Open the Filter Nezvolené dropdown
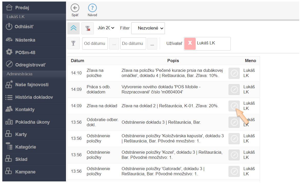The height and width of the screenshot is (185, 301). click(x=148, y=28)
